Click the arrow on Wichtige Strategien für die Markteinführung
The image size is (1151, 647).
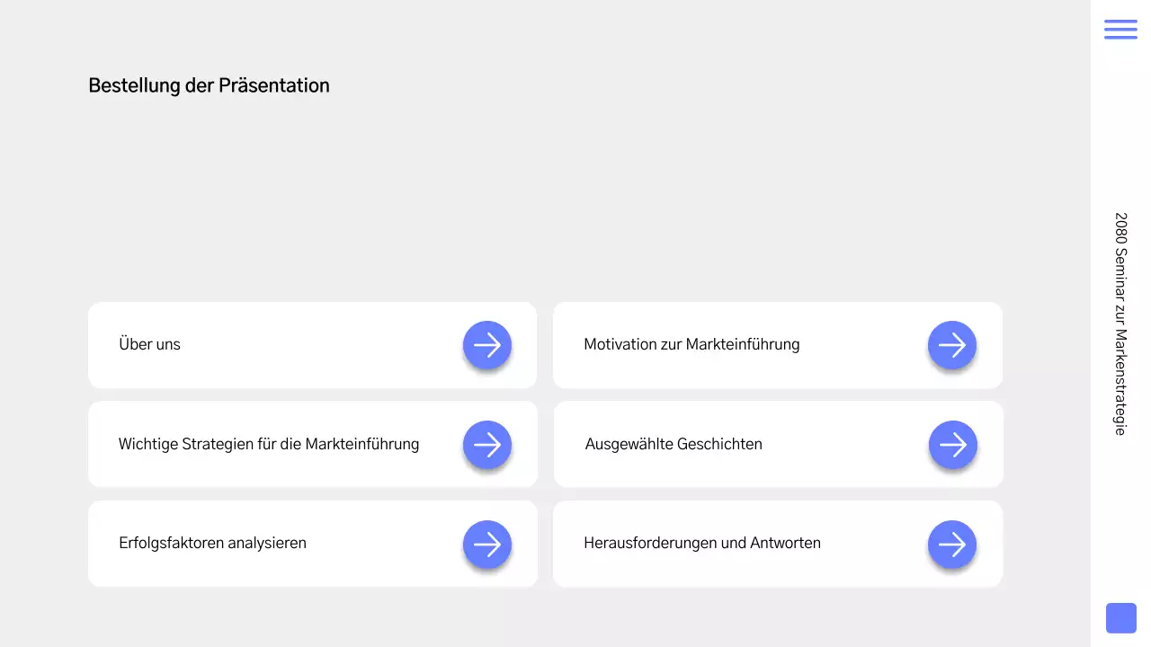click(486, 444)
